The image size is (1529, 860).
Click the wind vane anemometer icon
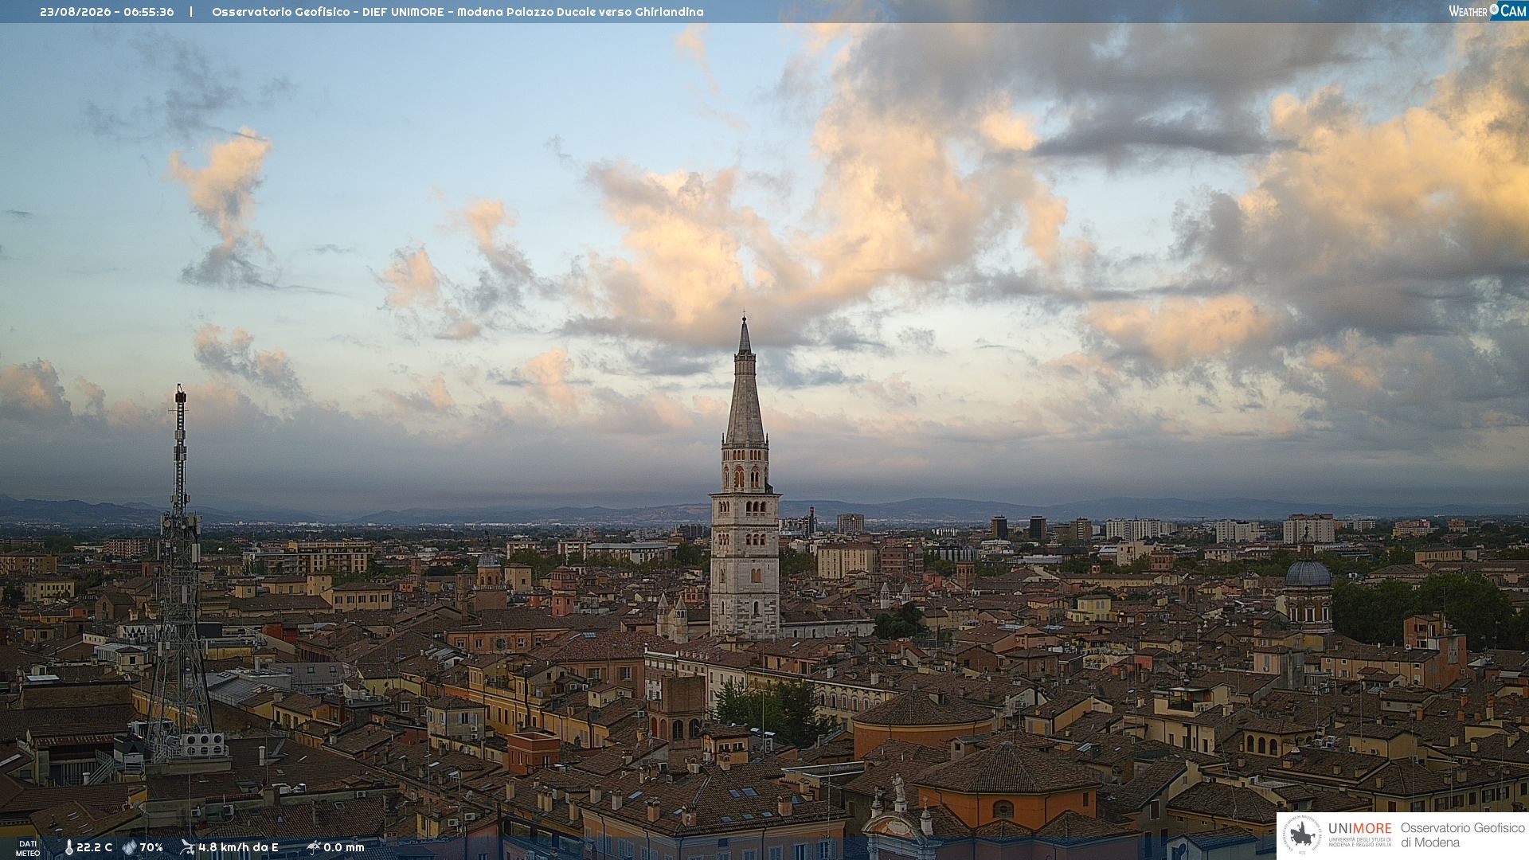coord(187,847)
